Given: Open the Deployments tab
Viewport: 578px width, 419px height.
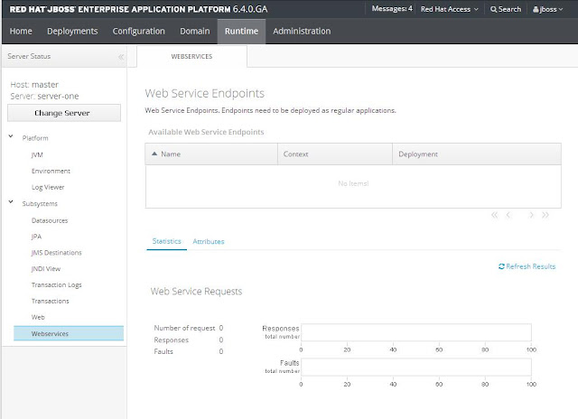Looking at the screenshot, I should [72, 31].
